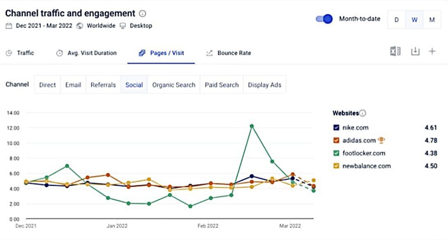Click the calendar icon beside the date range
The width and height of the screenshot is (448, 240).
click(x=9, y=26)
